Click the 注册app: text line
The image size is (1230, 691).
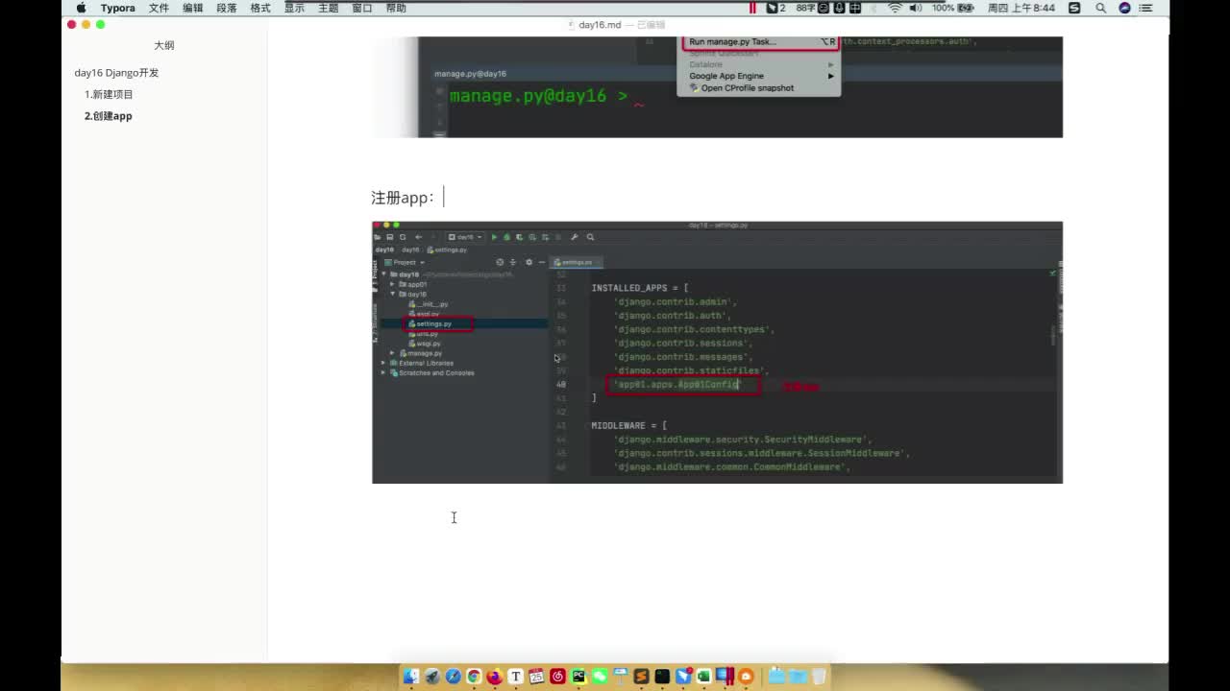403,198
